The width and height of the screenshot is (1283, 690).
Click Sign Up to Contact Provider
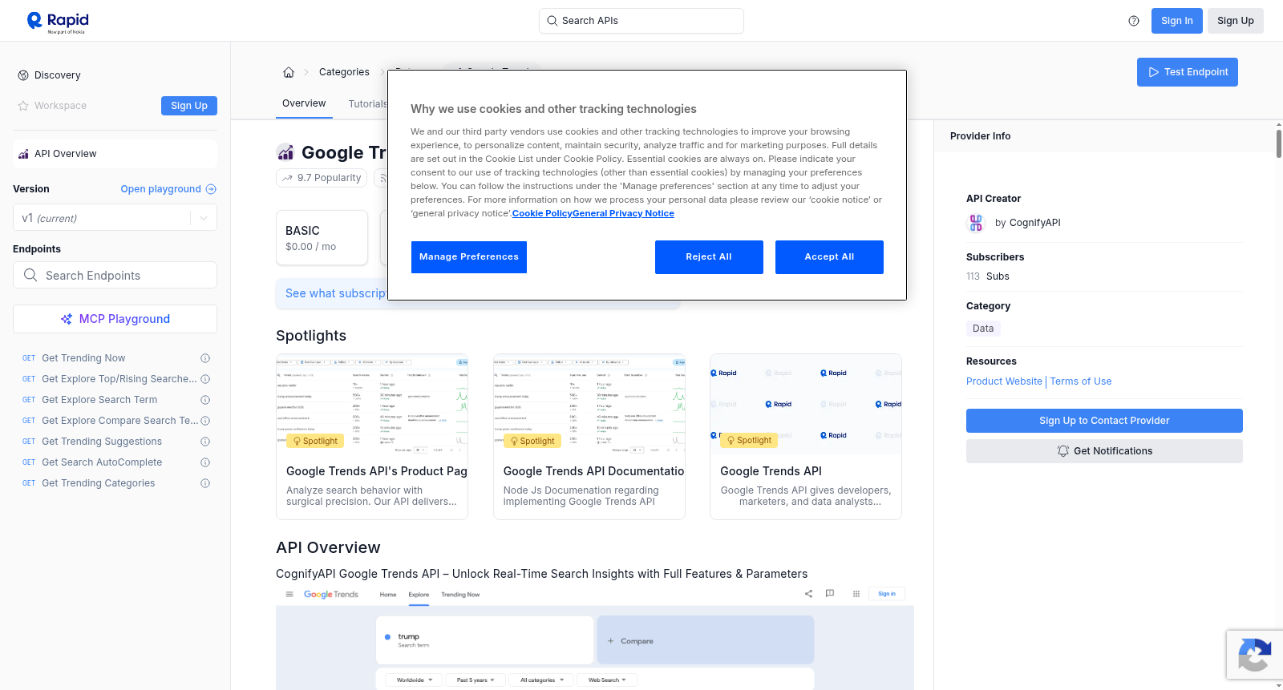(1104, 421)
